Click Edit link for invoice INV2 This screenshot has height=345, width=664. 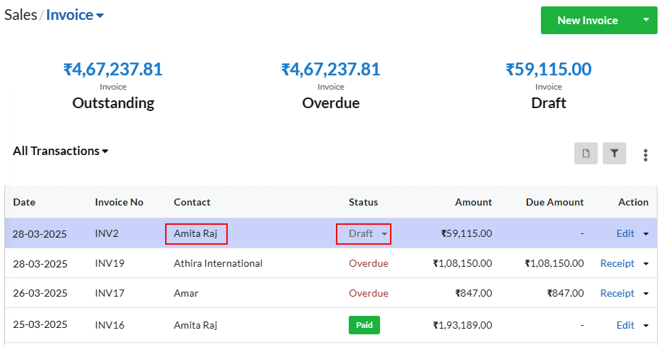625,233
